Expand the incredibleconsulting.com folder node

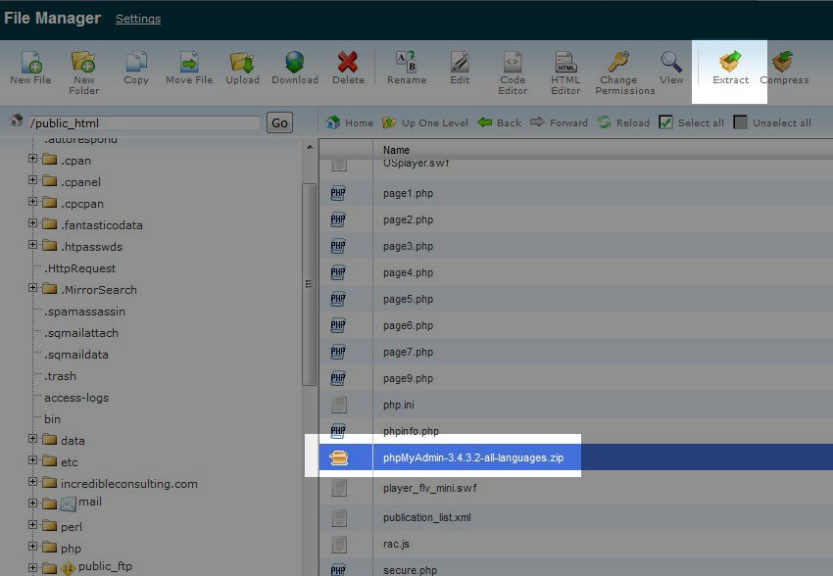[x=33, y=483]
